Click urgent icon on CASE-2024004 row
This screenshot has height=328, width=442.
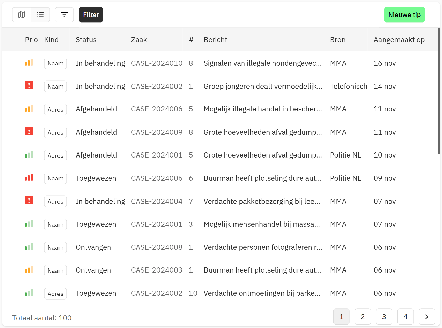click(29, 200)
